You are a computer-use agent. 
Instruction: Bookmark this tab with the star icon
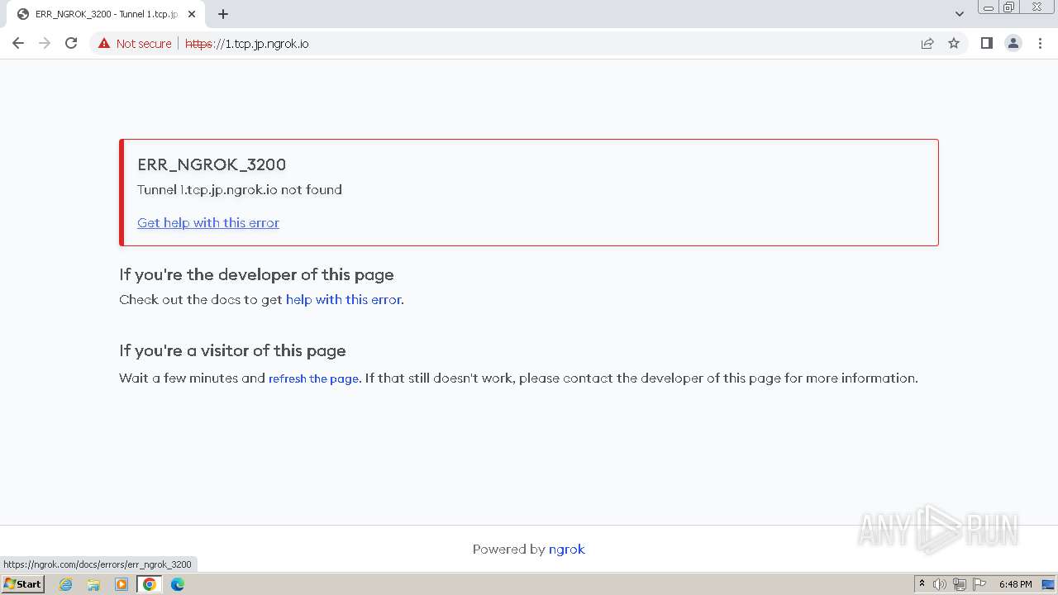(954, 43)
